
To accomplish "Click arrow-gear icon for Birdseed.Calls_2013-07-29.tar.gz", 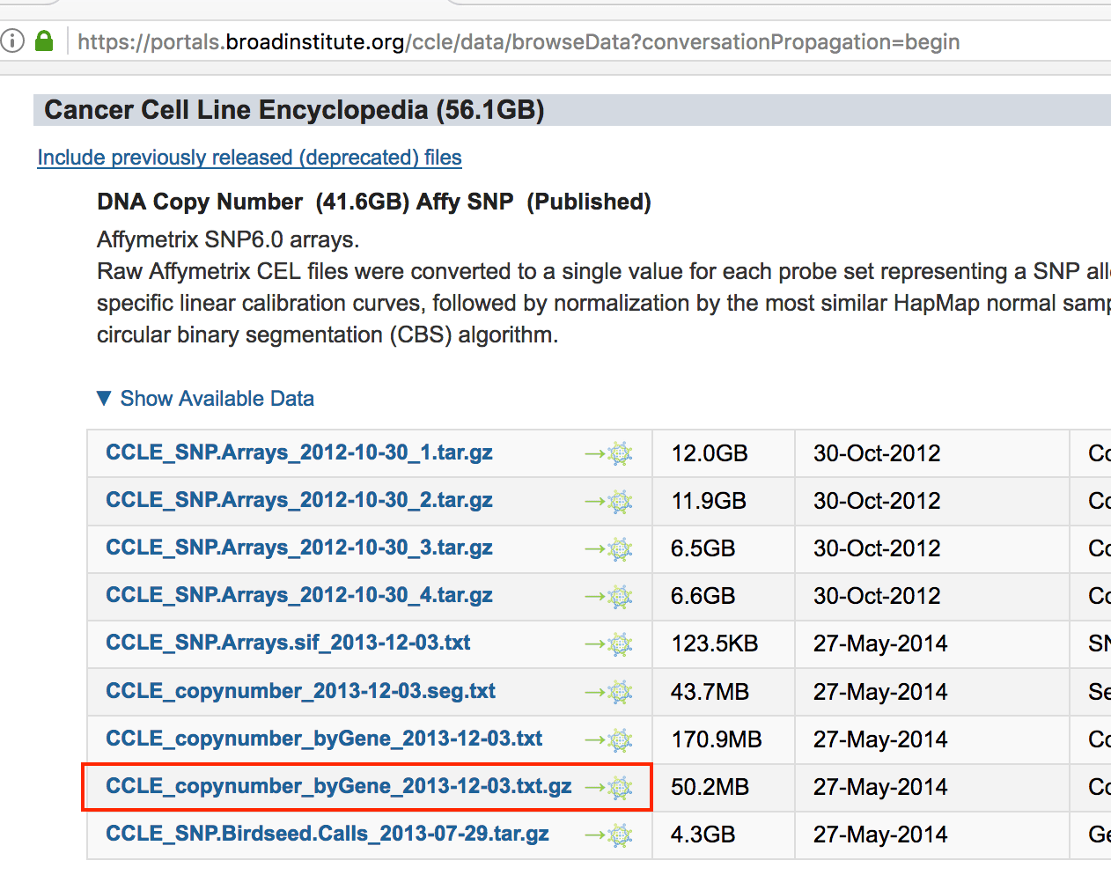I will click(x=609, y=835).
